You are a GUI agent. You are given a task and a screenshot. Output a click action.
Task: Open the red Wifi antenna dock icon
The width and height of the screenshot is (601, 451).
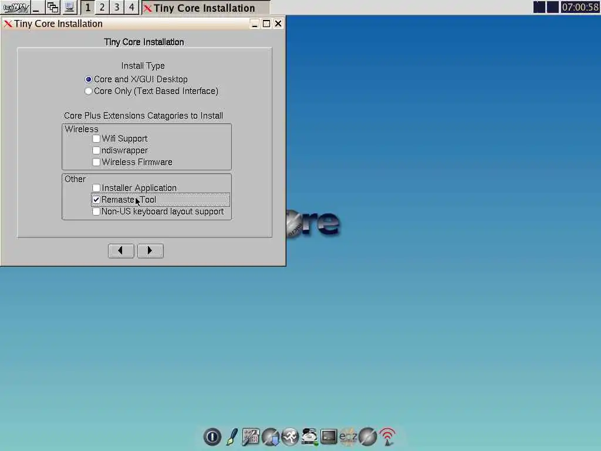coord(387,436)
